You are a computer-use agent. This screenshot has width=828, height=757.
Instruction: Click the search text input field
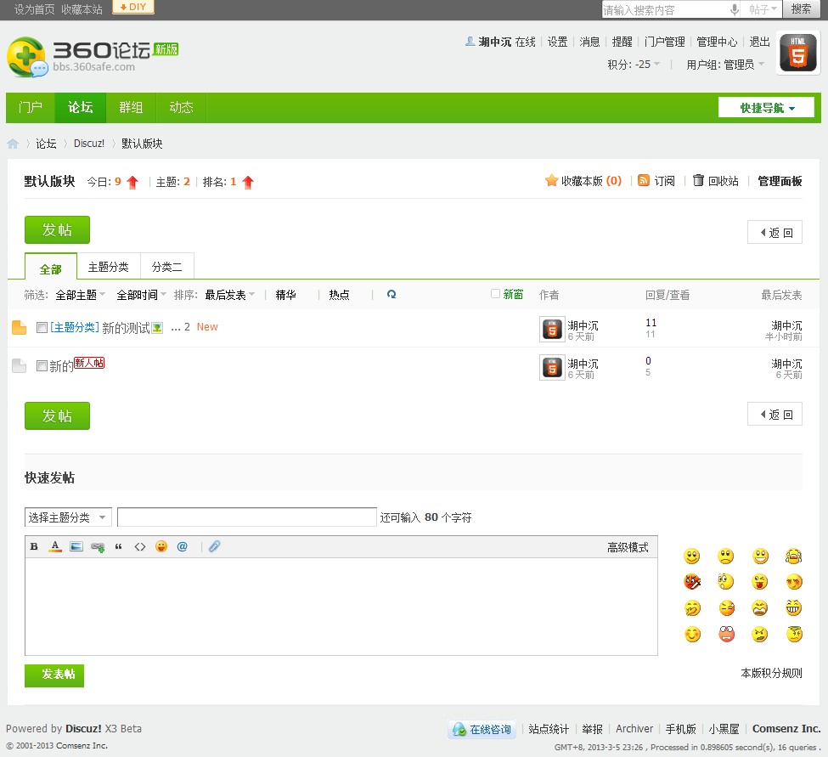pos(665,9)
